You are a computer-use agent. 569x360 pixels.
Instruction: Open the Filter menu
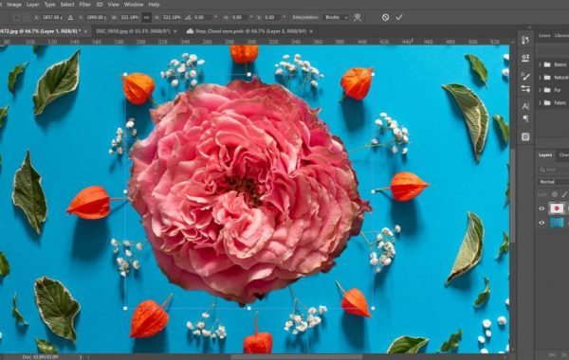tap(85, 5)
